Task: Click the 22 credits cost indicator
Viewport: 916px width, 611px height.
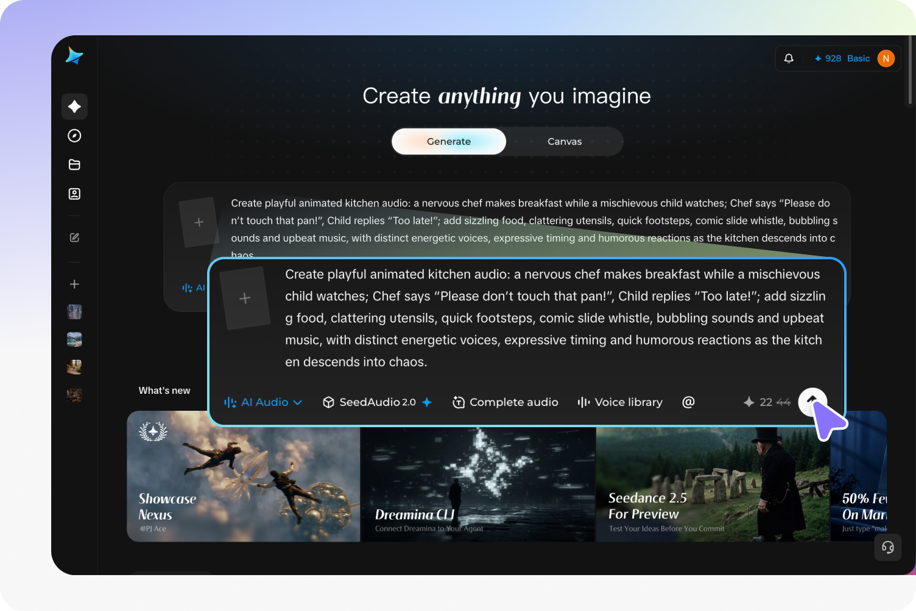Action: (767, 402)
